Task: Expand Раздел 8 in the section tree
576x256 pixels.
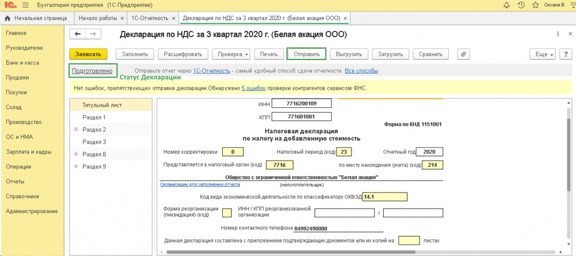Action: point(76,154)
